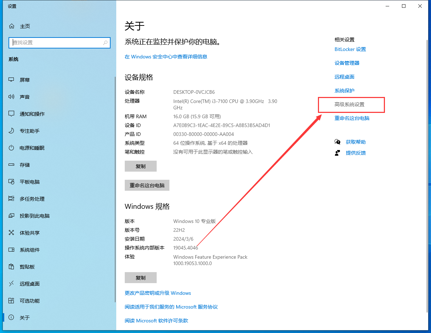The height and width of the screenshot is (333, 431).
Task: Click the 16.0 GB (15.9 GB 可用) RAM value
Action: coord(197,116)
